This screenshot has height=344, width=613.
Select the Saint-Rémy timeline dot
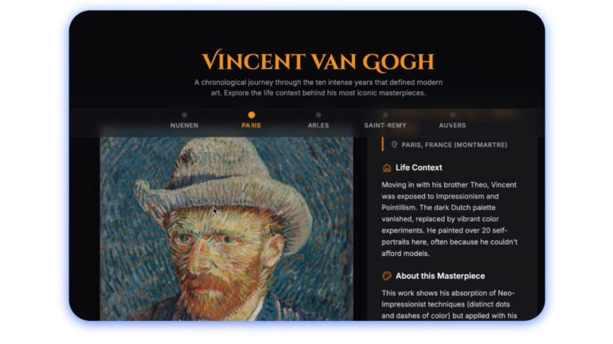click(385, 114)
